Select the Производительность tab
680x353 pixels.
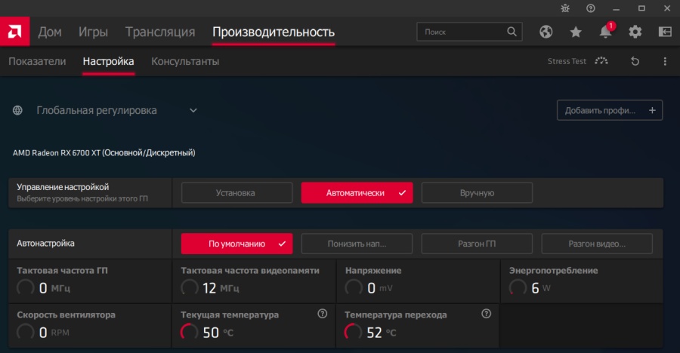(x=274, y=32)
